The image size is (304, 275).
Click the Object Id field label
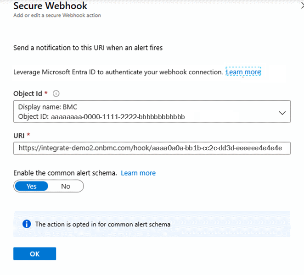28,93
